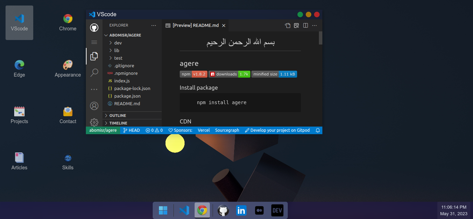473x219 pixels.
Task: Open errors and warnings count in status bar
Action: point(154,130)
